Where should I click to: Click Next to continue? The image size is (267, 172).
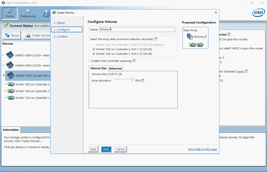106,149
